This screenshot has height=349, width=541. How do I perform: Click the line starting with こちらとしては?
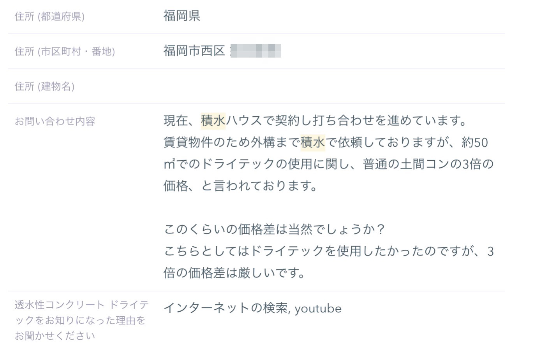point(329,251)
